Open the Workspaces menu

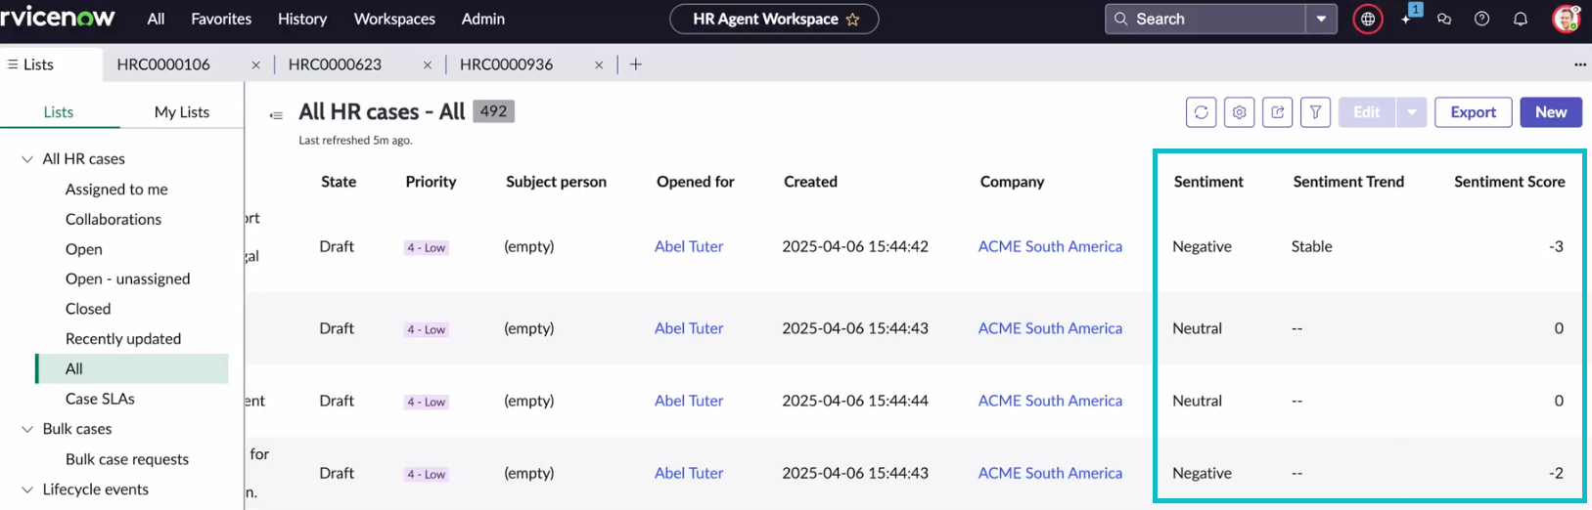click(394, 19)
